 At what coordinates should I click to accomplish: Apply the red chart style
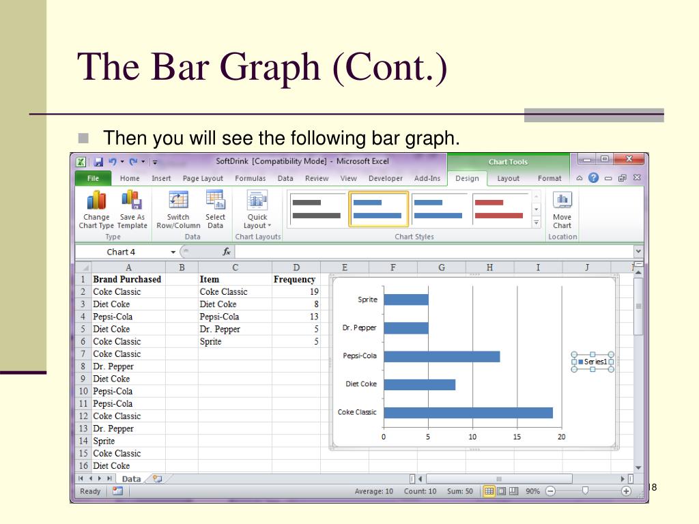499,209
